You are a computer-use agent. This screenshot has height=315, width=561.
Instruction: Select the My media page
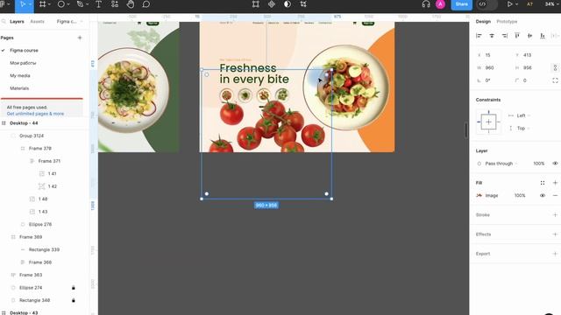pos(19,76)
